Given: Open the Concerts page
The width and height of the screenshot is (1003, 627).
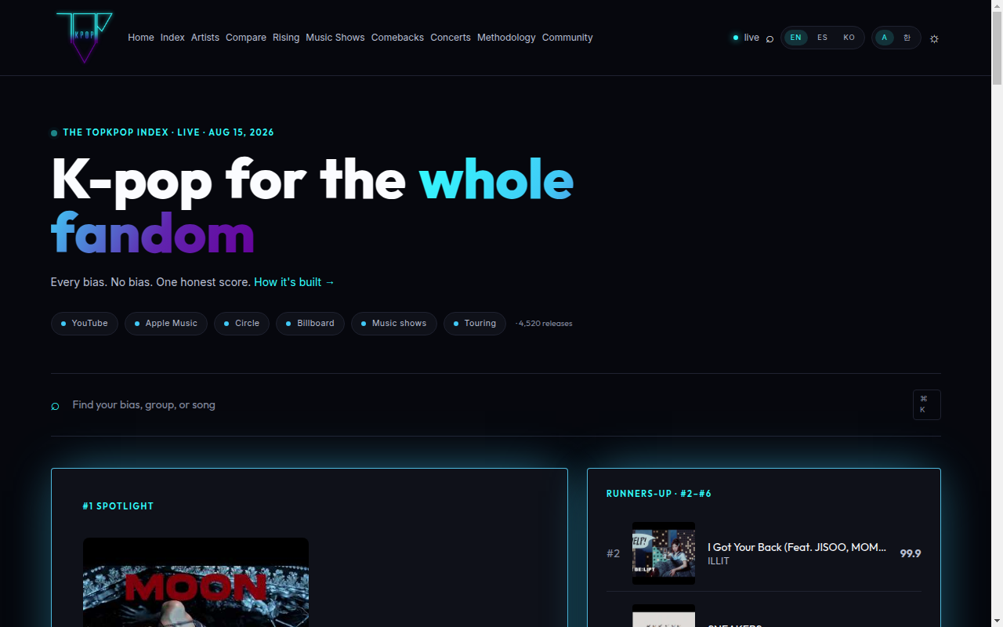Looking at the screenshot, I should pyautogui.click(x=451, y=38).
